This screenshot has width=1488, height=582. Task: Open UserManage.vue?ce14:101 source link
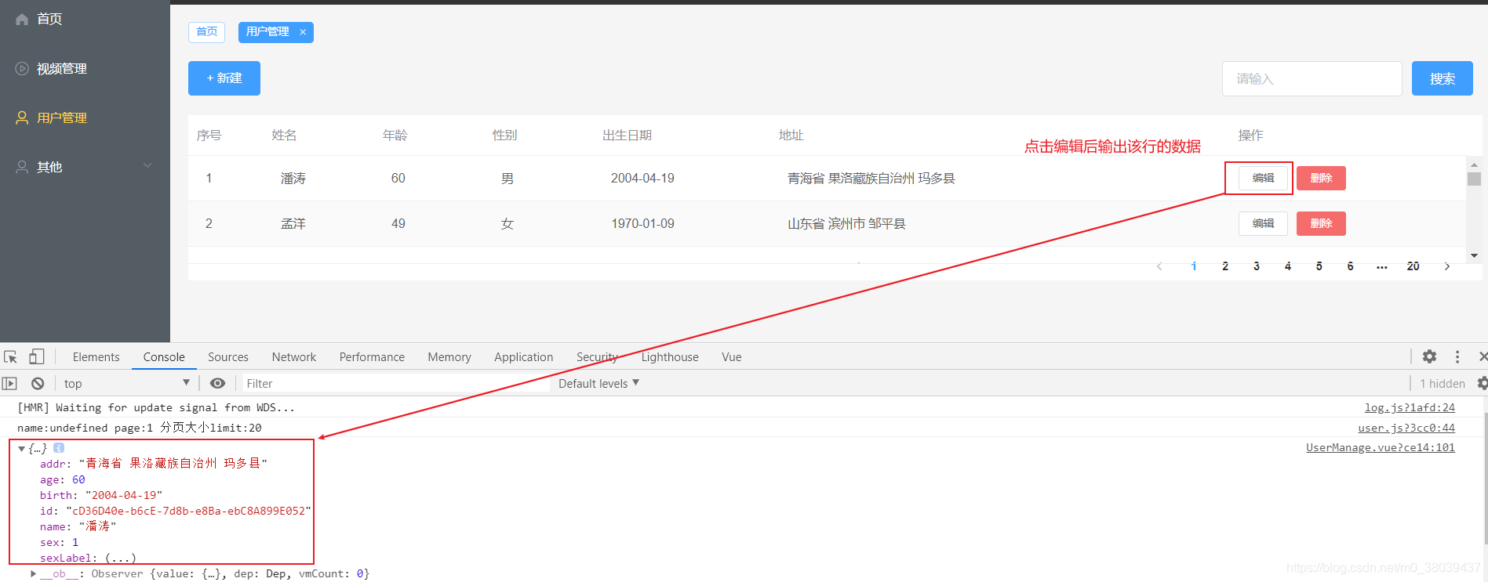tap(1380, 448)
